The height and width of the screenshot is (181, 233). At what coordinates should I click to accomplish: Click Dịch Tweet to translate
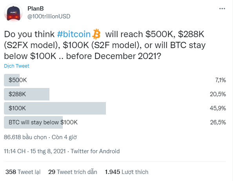[16, 66]
